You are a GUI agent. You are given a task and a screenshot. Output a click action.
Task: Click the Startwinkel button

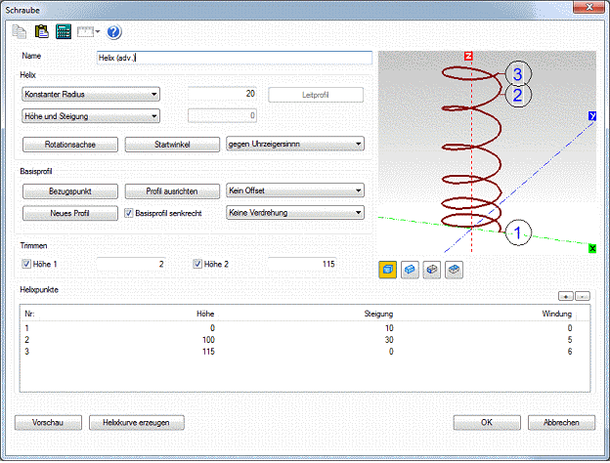coord(172,145)
